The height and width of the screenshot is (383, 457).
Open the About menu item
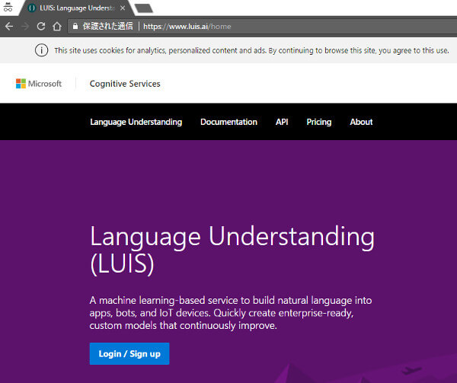coord(361,122)
